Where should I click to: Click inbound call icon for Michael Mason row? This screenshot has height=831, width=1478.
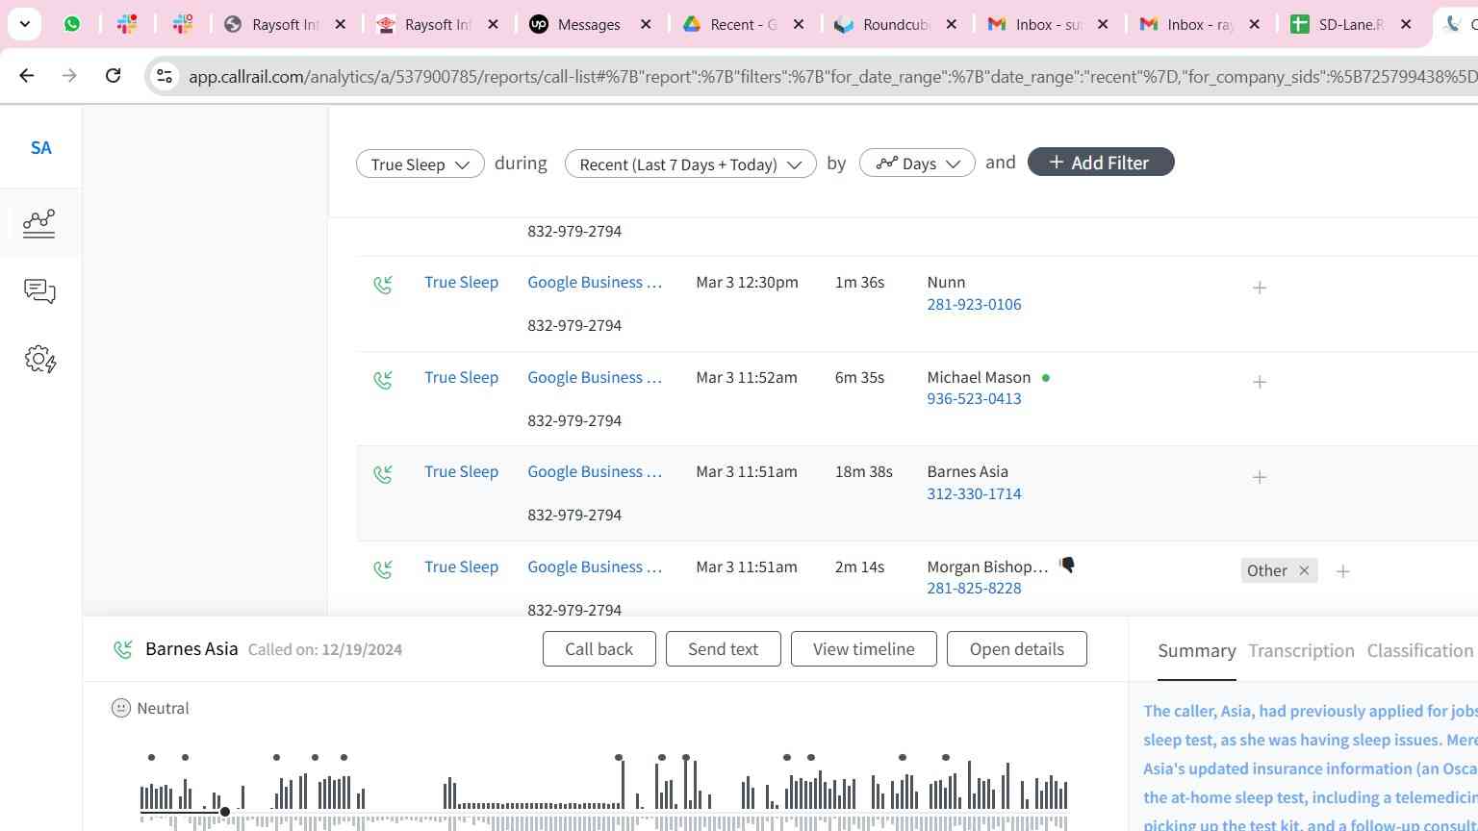tap(383, 380)
